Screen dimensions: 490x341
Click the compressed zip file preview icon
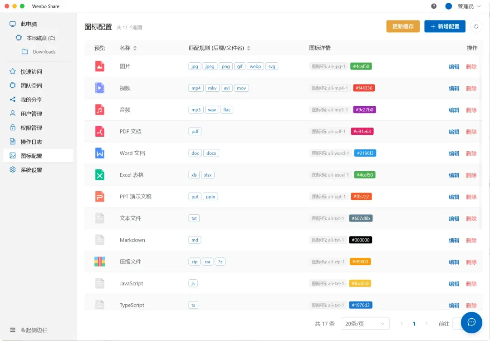click(x=100, y=262)
